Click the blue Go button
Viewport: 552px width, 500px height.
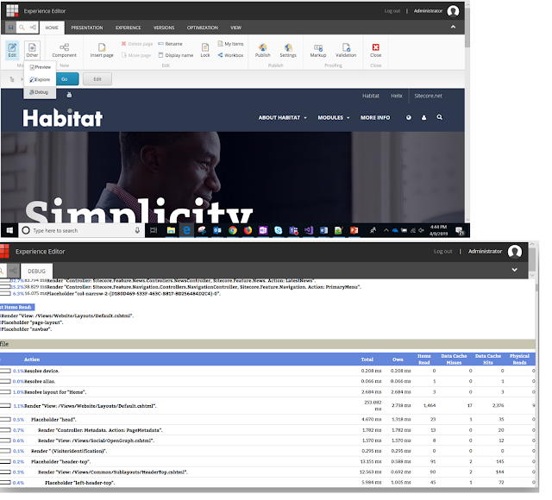click(x=66, y=79)
